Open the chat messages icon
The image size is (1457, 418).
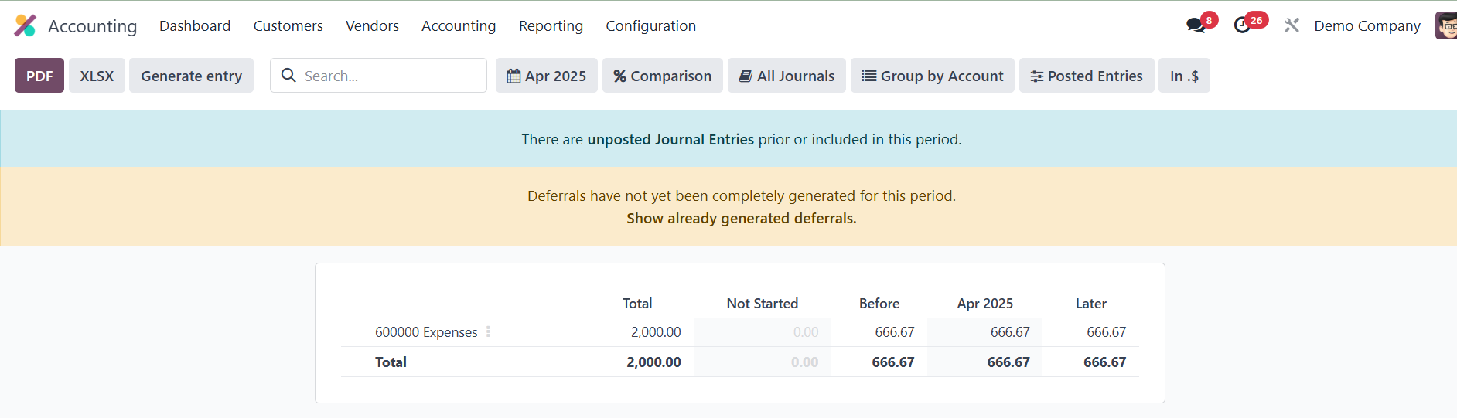tap(1196, 25)
